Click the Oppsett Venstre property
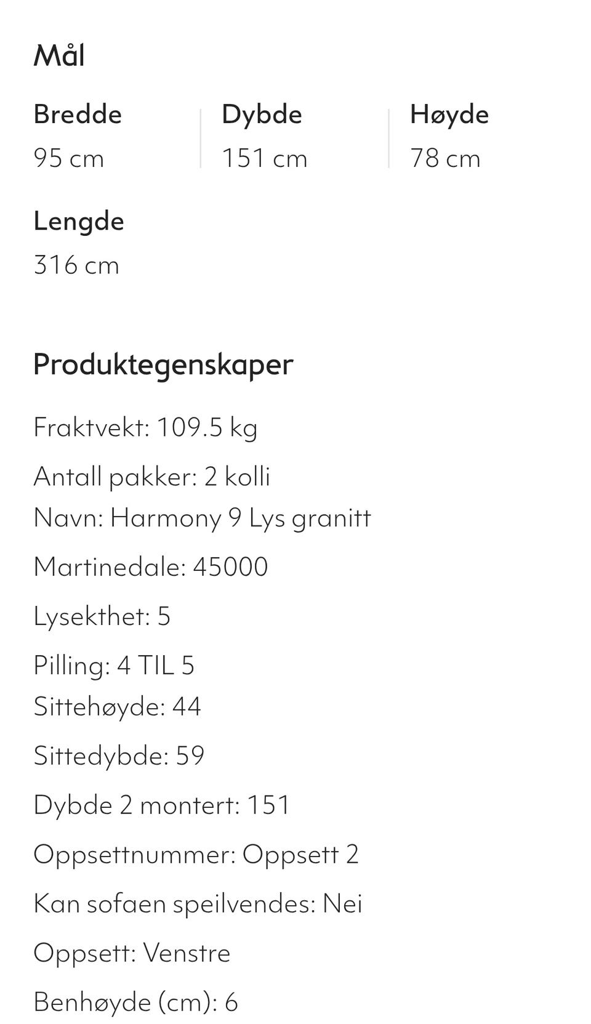591x1024 pixels. click(132, 953)
